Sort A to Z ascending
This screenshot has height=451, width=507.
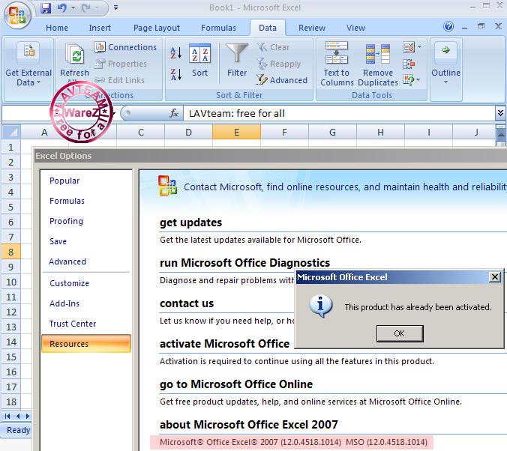pyautogui.click(x=176, y=53)
